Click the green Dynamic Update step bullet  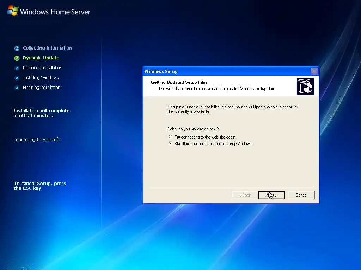[17, 58]
